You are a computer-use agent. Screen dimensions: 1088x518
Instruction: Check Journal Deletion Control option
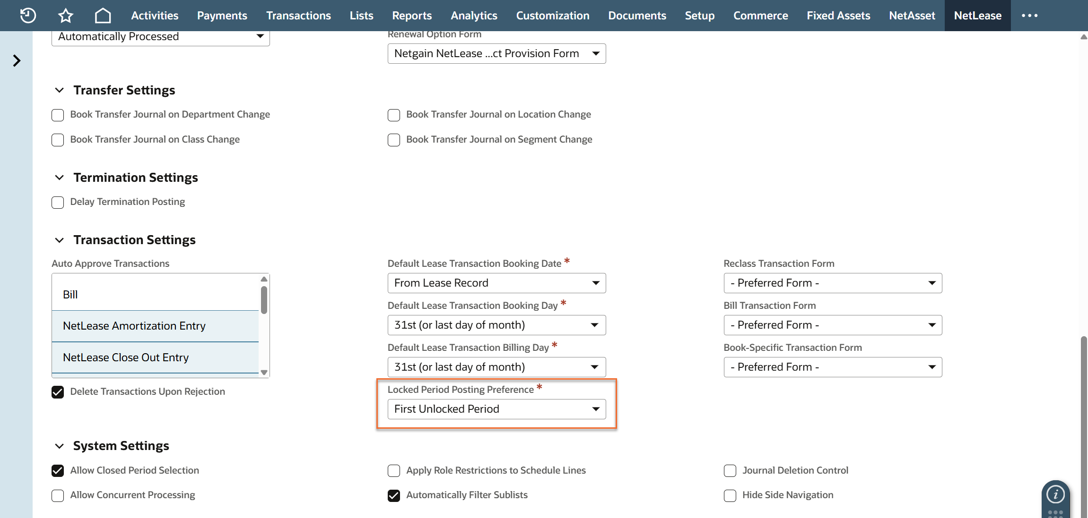pos(730,471)
